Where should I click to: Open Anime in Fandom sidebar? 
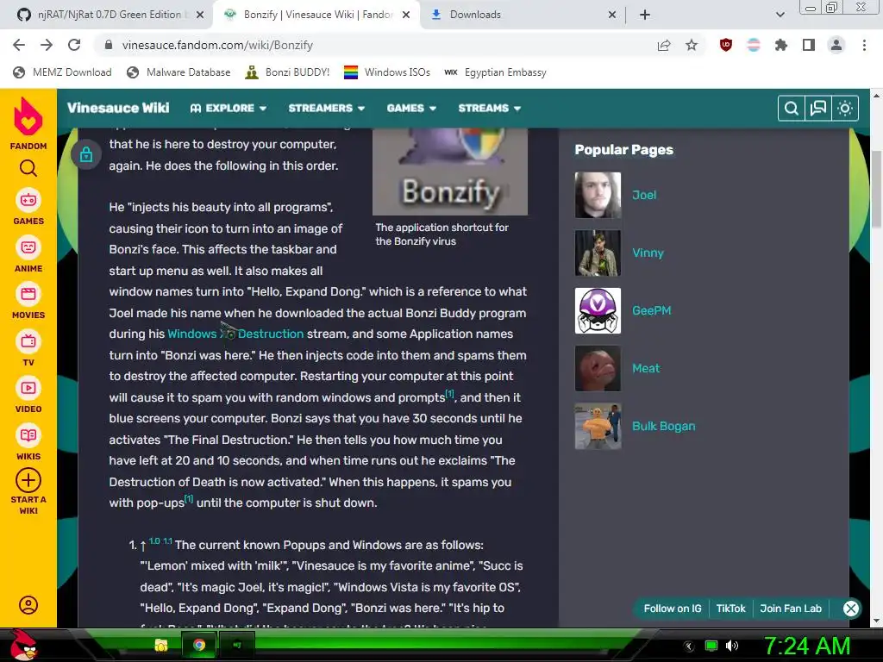pos(28,254)
